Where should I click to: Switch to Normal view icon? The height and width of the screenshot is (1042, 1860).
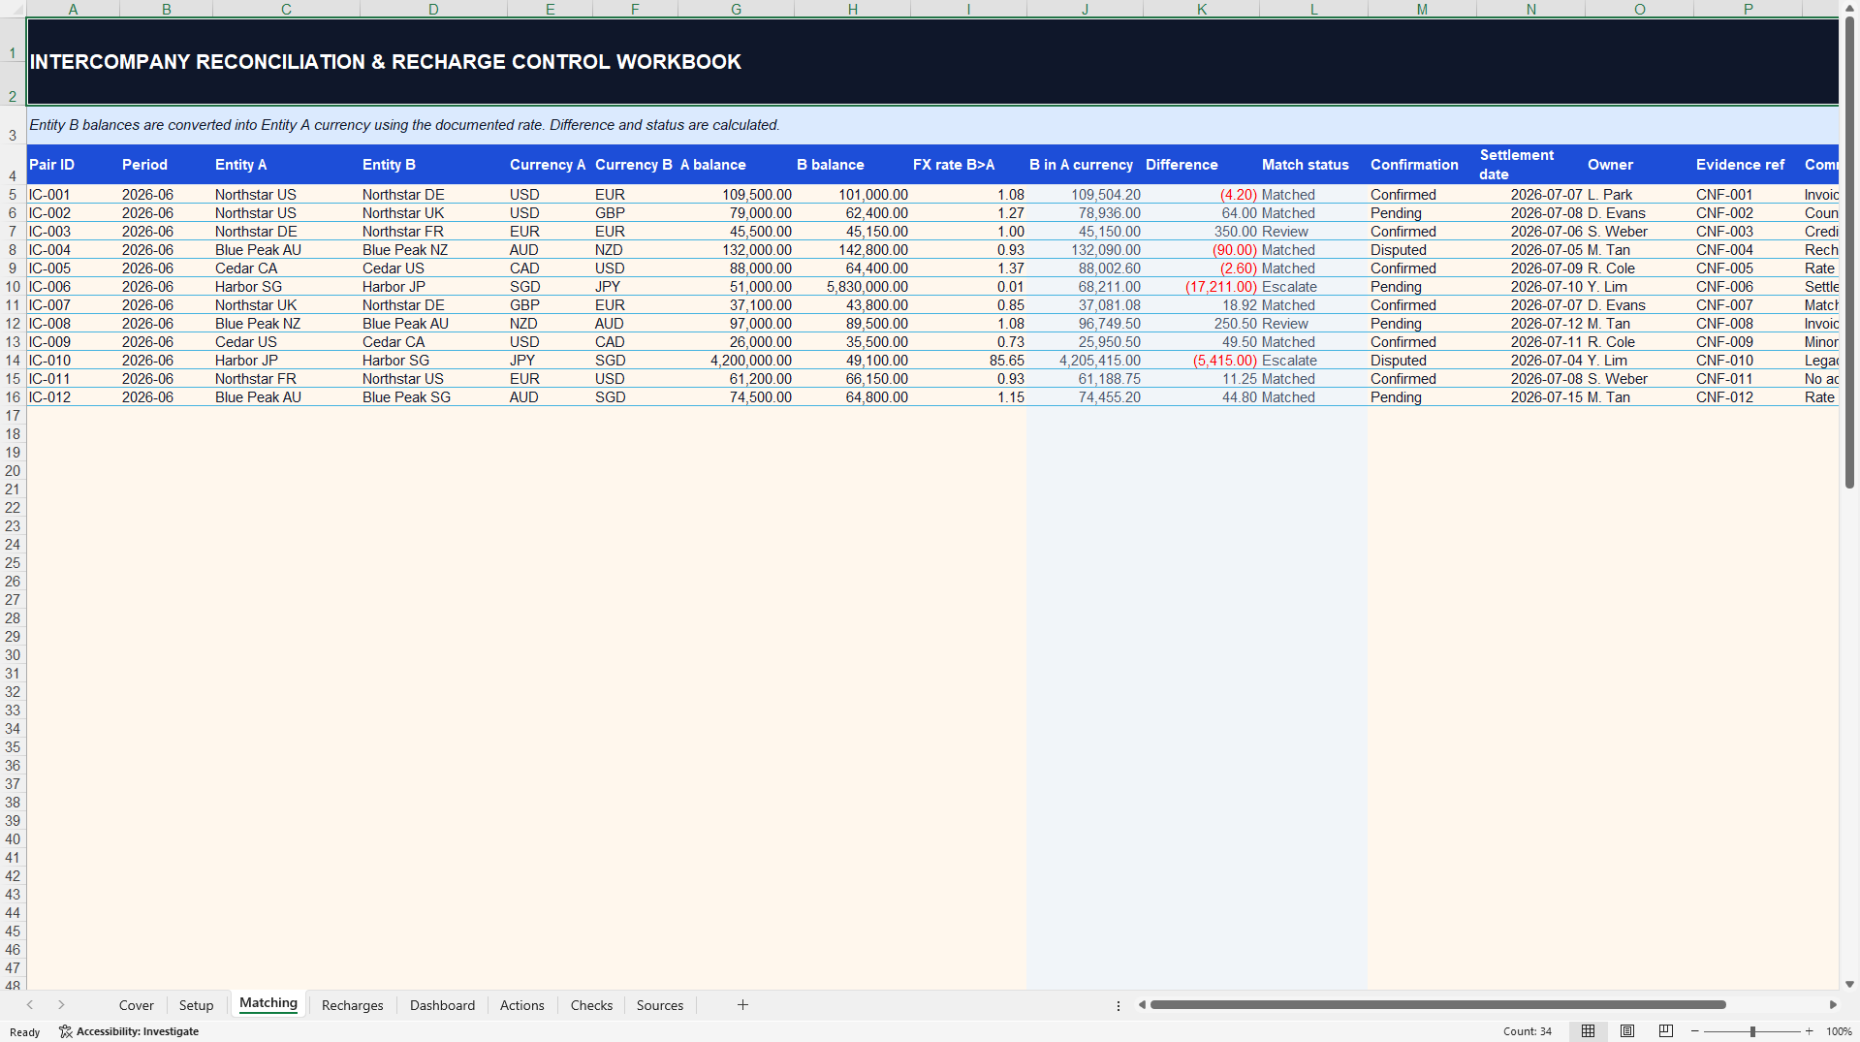[x=1588, y=1031]
